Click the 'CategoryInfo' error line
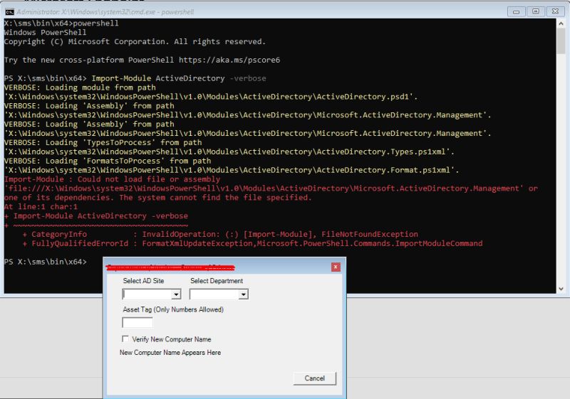This screenshot has width=570, height=399. point(220,234)
